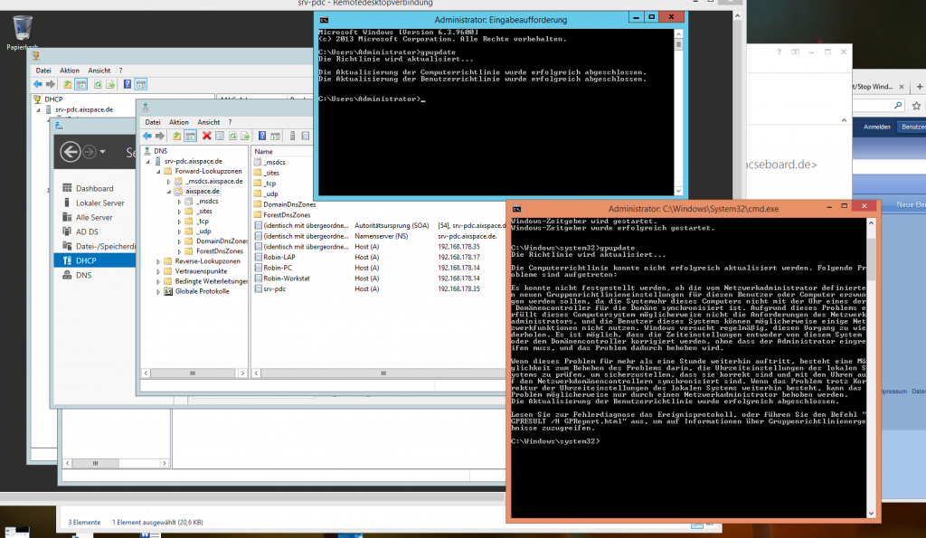This screenshot has height=538, width=926.
Task: Click the server icon in the DNS toolbar
Action: pyautogui.click(x=292, y=137)
